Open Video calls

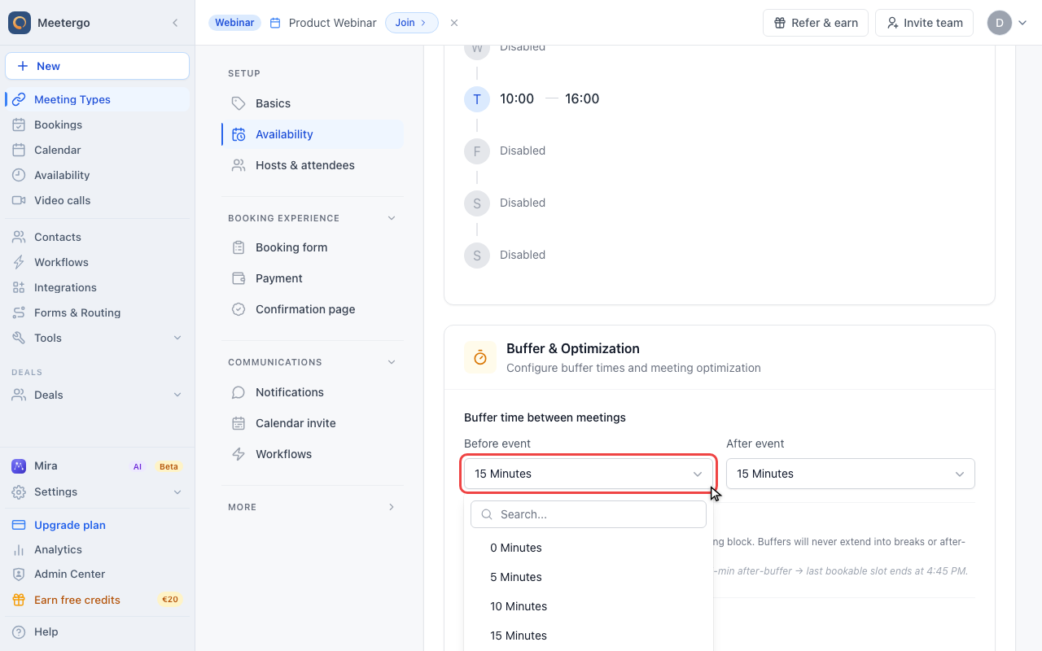click(x=98, y=200)
